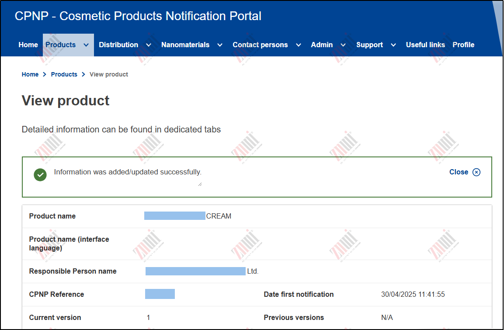Viewport: 504px width, 330px height.
Task: Click the CPNP portal title
Action: (x=138, y=16)
